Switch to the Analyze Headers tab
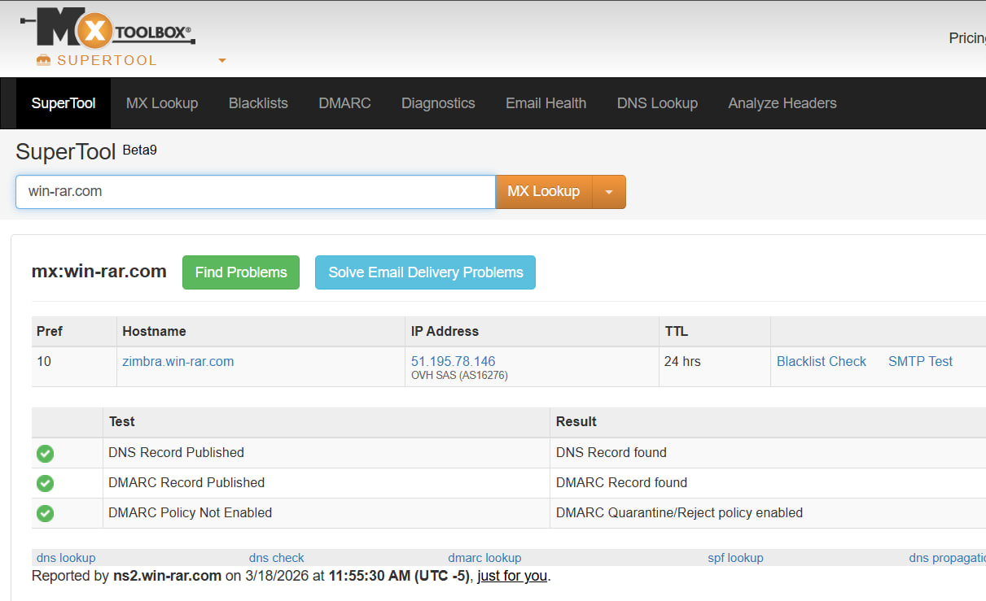Image resolution: width=986 pixels, height=601 pixels. click(x=782, y=102)
